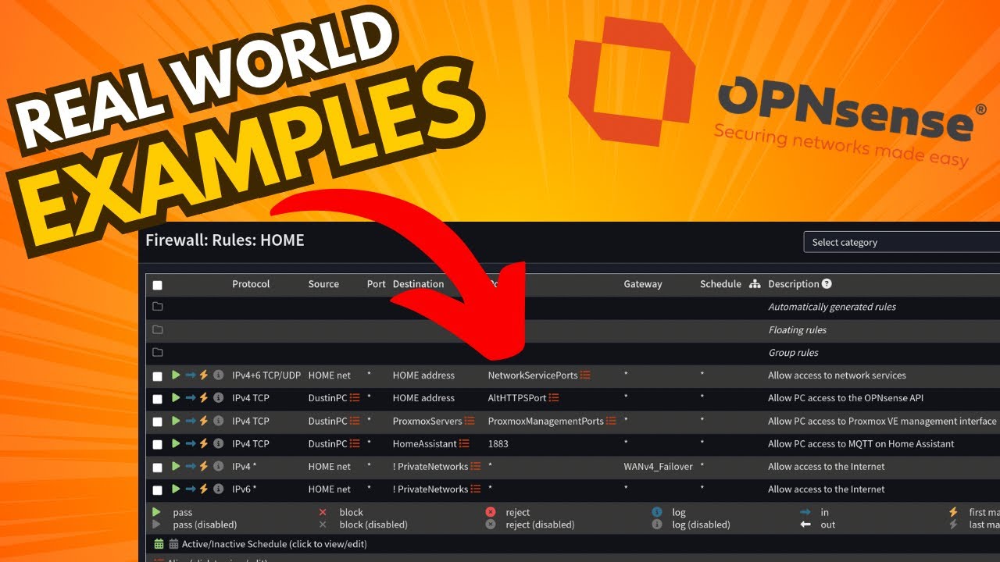The height and width of the screenshot is (562, 1000).
Task: Click the in-direction arrow on OPNsense API rule
Action: [191, 398]
